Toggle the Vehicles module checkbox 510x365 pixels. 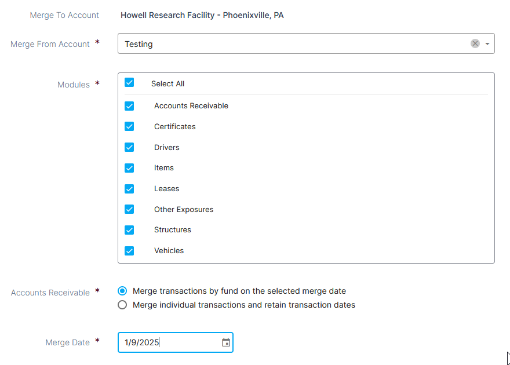coord(129,251)
